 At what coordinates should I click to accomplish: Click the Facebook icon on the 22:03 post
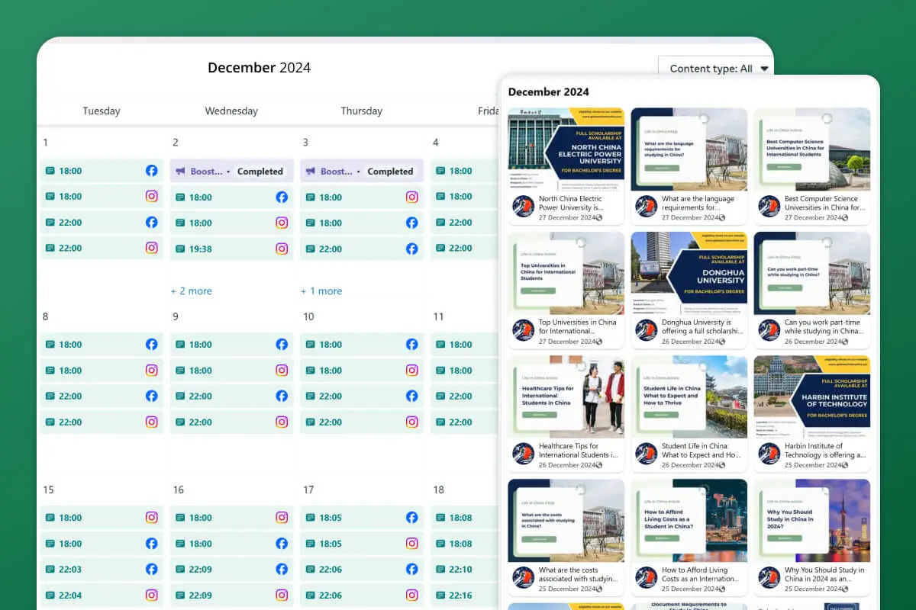(x=152, y=569)
